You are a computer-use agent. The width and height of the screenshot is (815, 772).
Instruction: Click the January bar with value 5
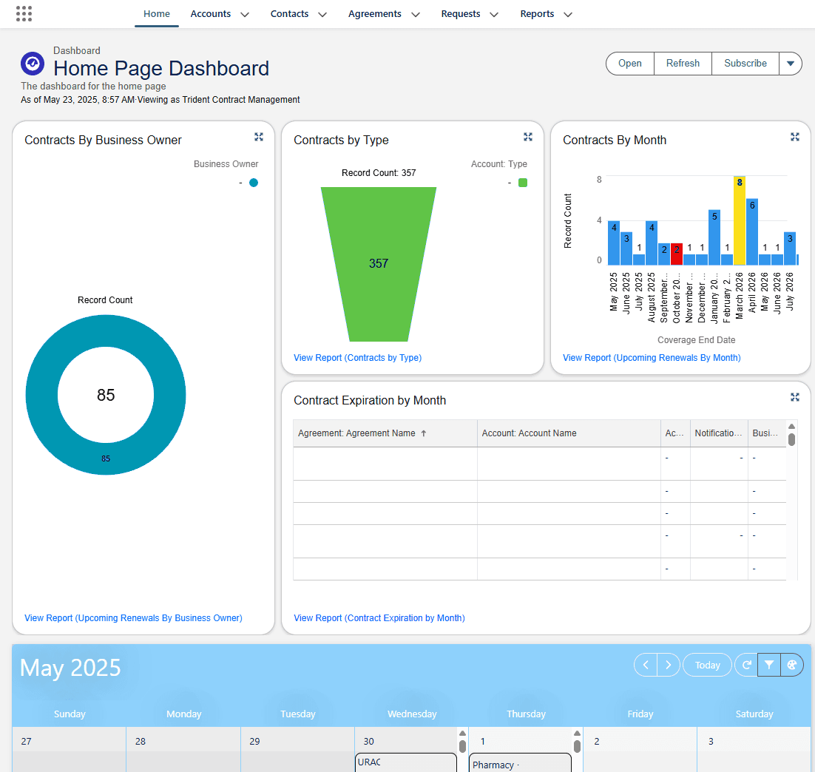(x=714, y=237)
